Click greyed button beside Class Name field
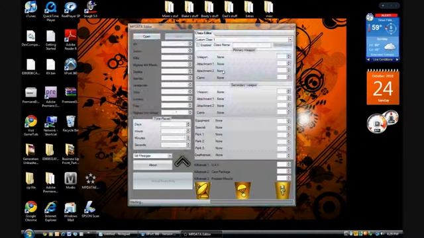Screen dimensions: 424x238 (283, 45)
